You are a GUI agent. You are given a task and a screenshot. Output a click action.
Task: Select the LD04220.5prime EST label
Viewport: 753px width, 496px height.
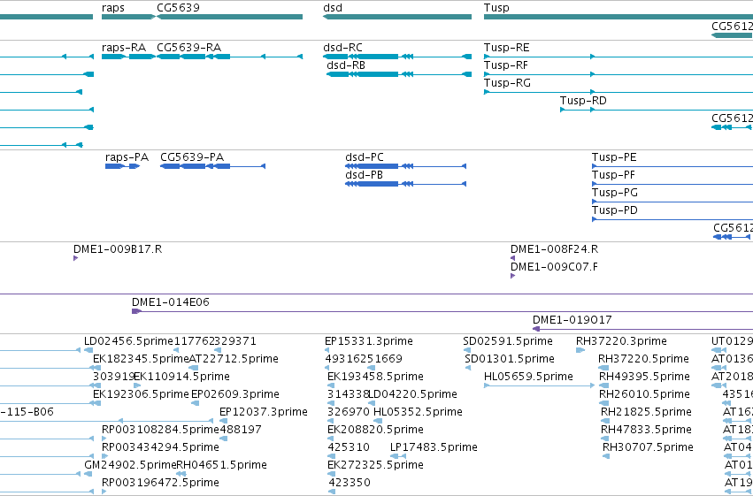click(x=413, y=394)
